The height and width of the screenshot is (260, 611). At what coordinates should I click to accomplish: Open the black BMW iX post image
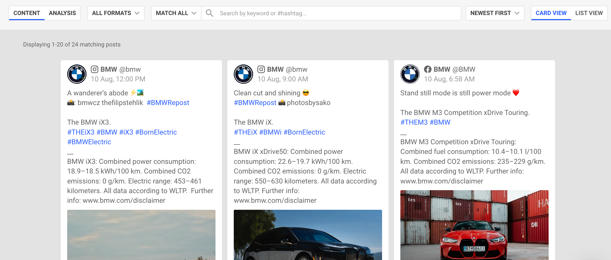pos(308,235)
